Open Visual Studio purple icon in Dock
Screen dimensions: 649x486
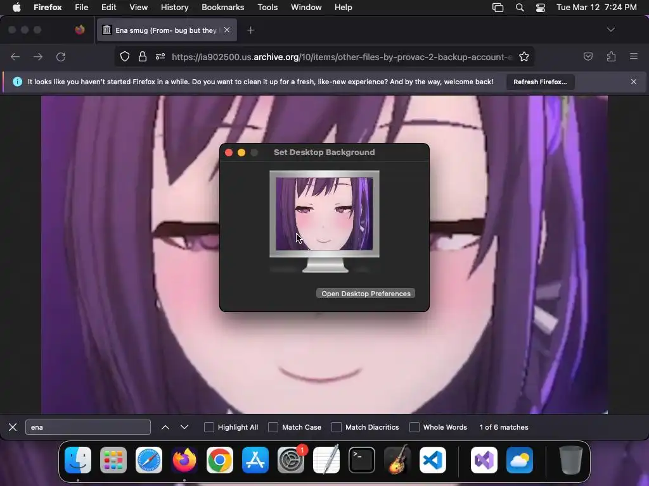(x=484, y=460)
